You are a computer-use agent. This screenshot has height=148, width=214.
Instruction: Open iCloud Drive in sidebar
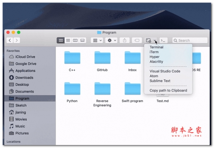point(30,56)
